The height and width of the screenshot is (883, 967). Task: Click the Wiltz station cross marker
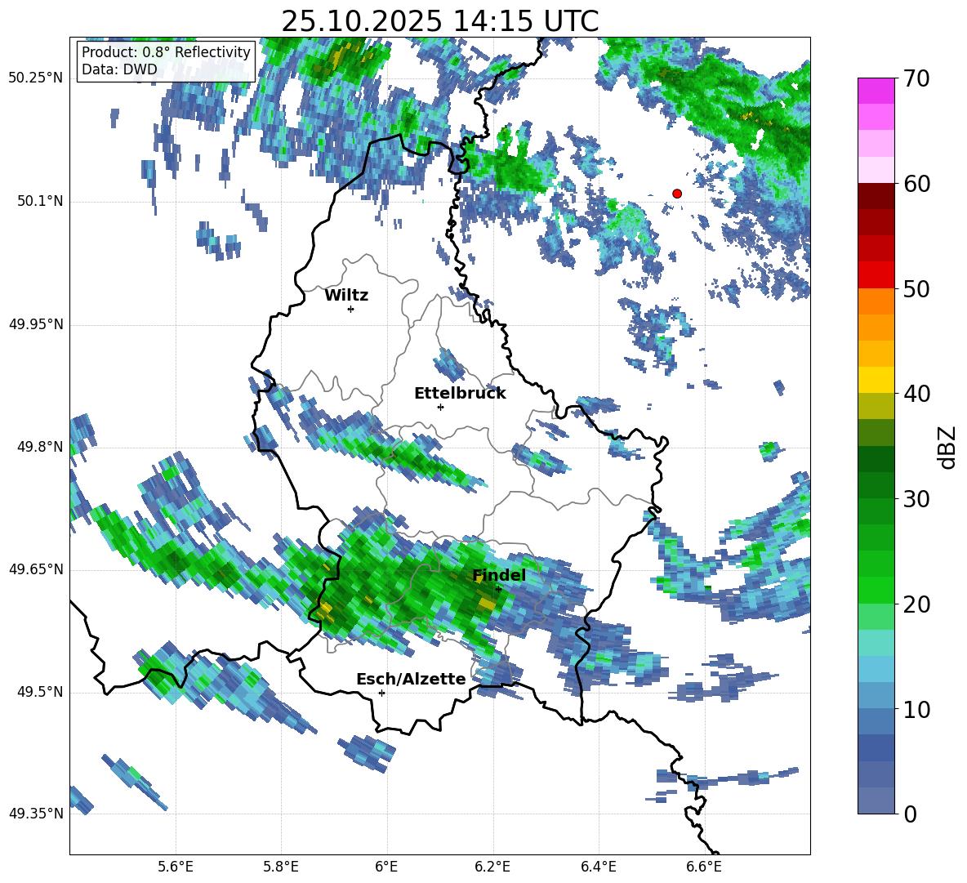click(351, 309)
